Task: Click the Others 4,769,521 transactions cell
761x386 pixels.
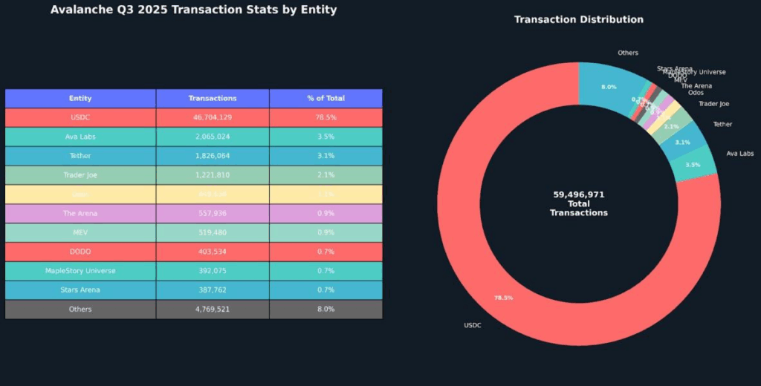Action: 213,309
